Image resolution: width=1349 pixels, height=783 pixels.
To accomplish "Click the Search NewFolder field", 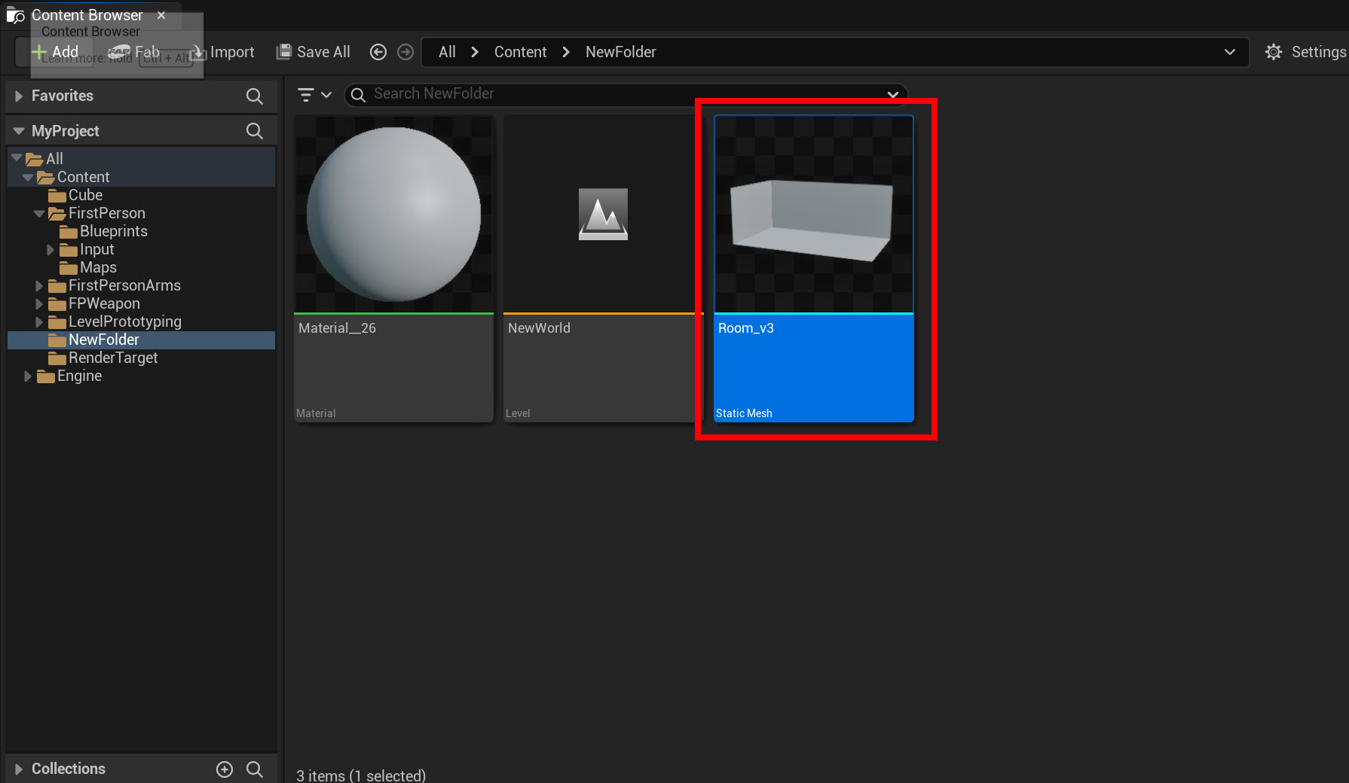I will [x=627, y=94].
